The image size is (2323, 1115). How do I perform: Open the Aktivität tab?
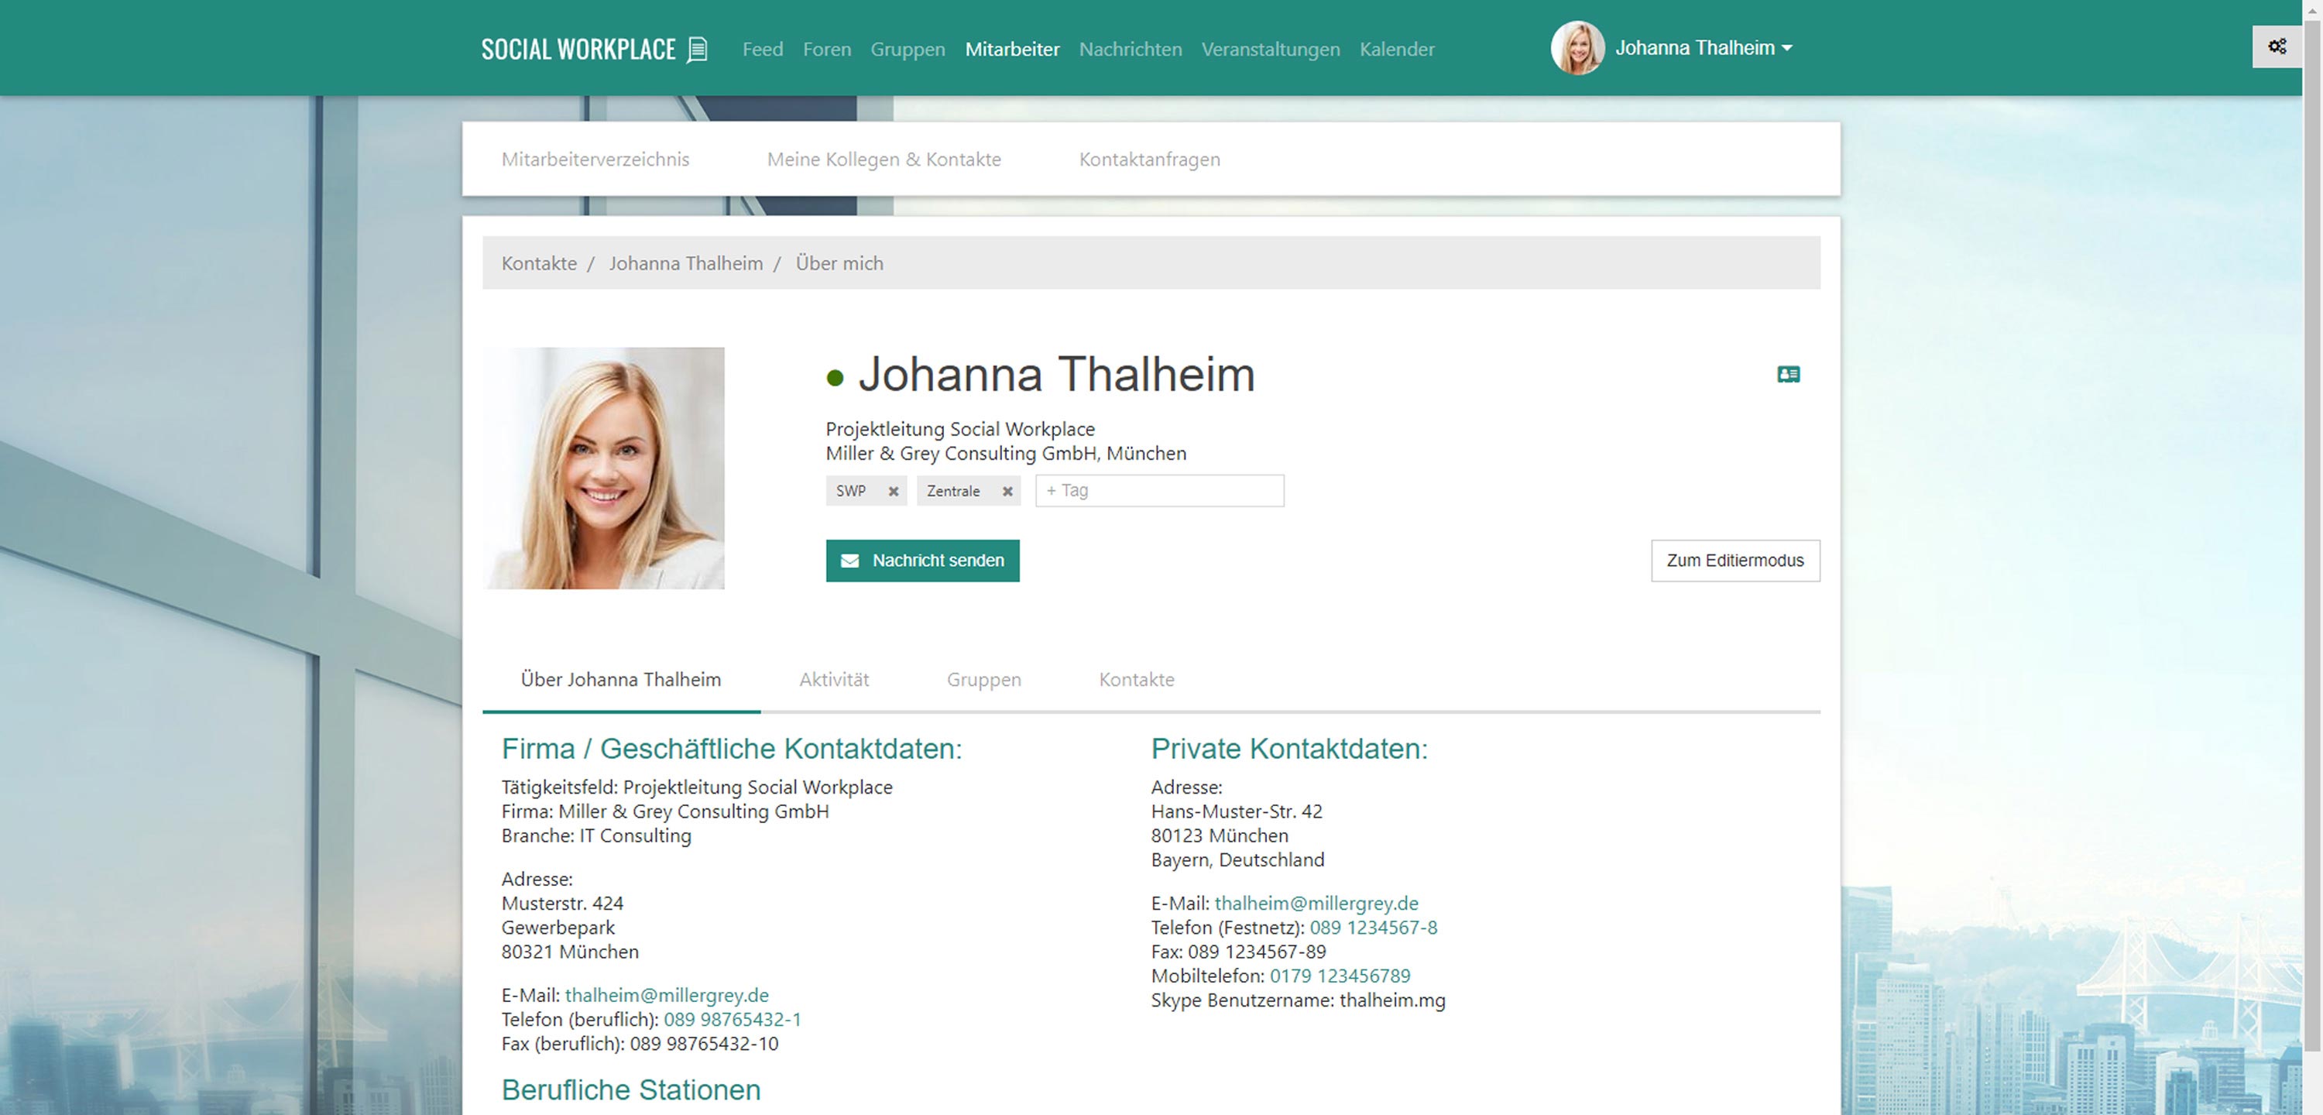coord(833,679)
